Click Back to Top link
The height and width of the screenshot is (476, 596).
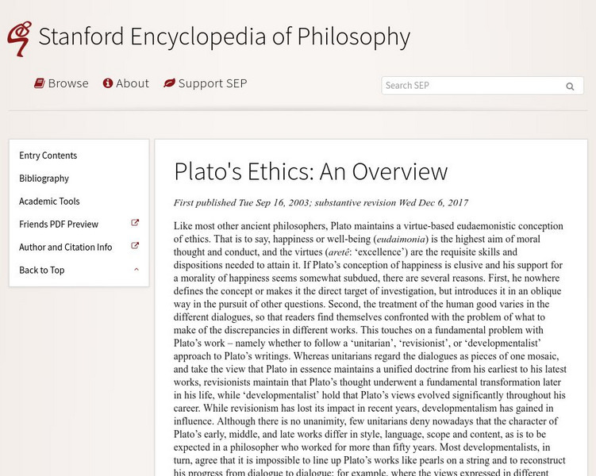(x=42, y=271)
